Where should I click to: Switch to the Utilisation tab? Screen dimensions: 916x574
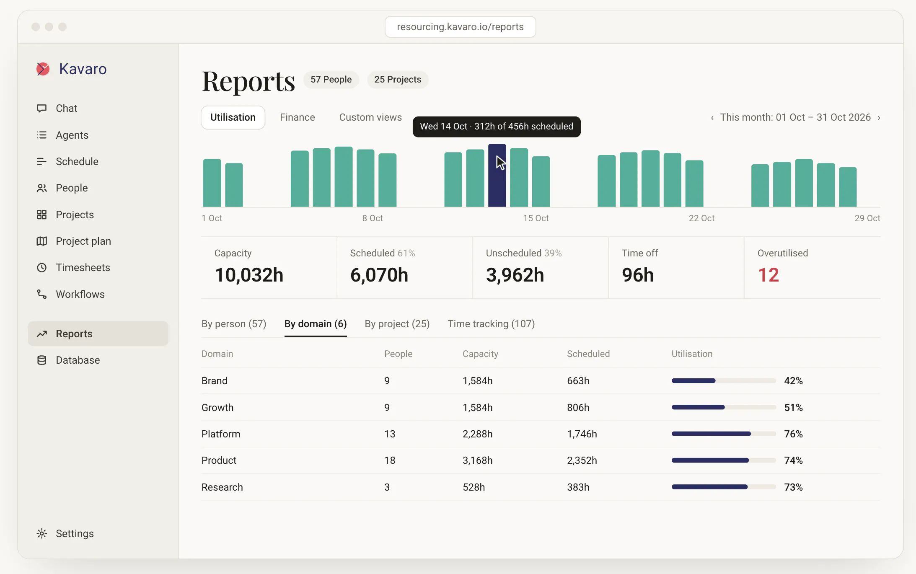click(x=233, y=117)
